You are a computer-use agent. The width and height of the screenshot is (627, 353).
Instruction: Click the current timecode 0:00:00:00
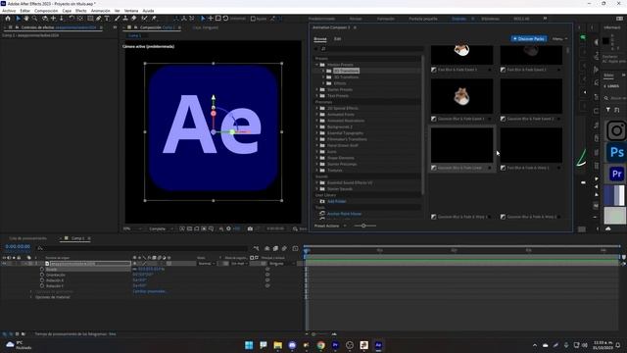pos(18,247)
